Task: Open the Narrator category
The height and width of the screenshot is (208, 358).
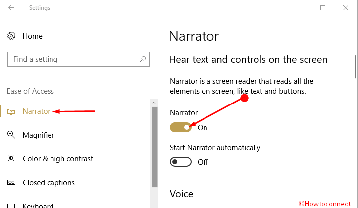Action: pyautogui.click(x=37, y=111)
